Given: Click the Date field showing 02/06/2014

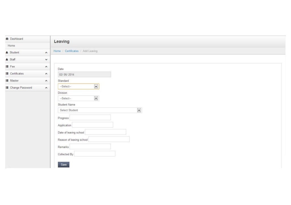Looking at the screenshot, I should (84, 74).
